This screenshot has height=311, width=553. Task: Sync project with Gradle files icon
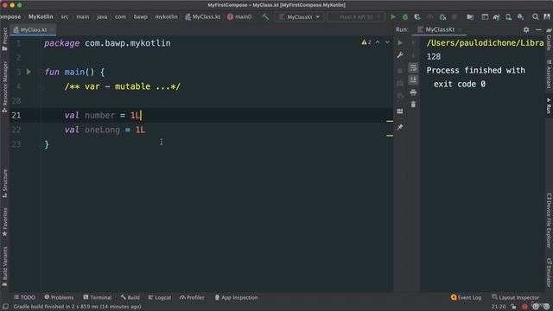[x=496, y=16]
